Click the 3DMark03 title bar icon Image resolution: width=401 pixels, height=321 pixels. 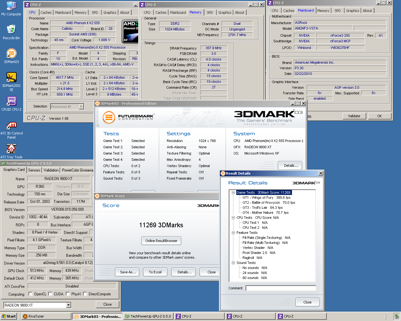[x=97, y=103]
